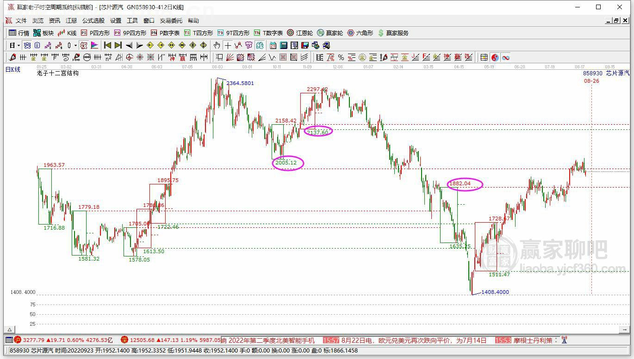Screen dimensions: 634x359
Task: Click the blue infinity loop icon
Action: pyautogui.click(x=505, y=57)
